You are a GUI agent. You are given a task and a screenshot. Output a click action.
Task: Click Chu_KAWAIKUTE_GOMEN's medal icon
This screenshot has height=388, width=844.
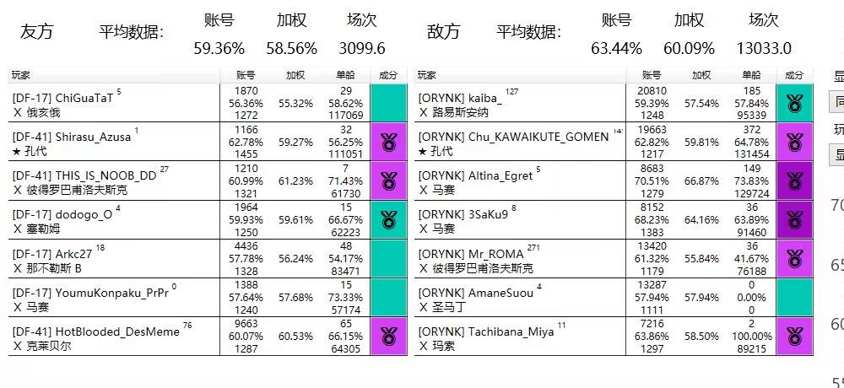[794, 142]
